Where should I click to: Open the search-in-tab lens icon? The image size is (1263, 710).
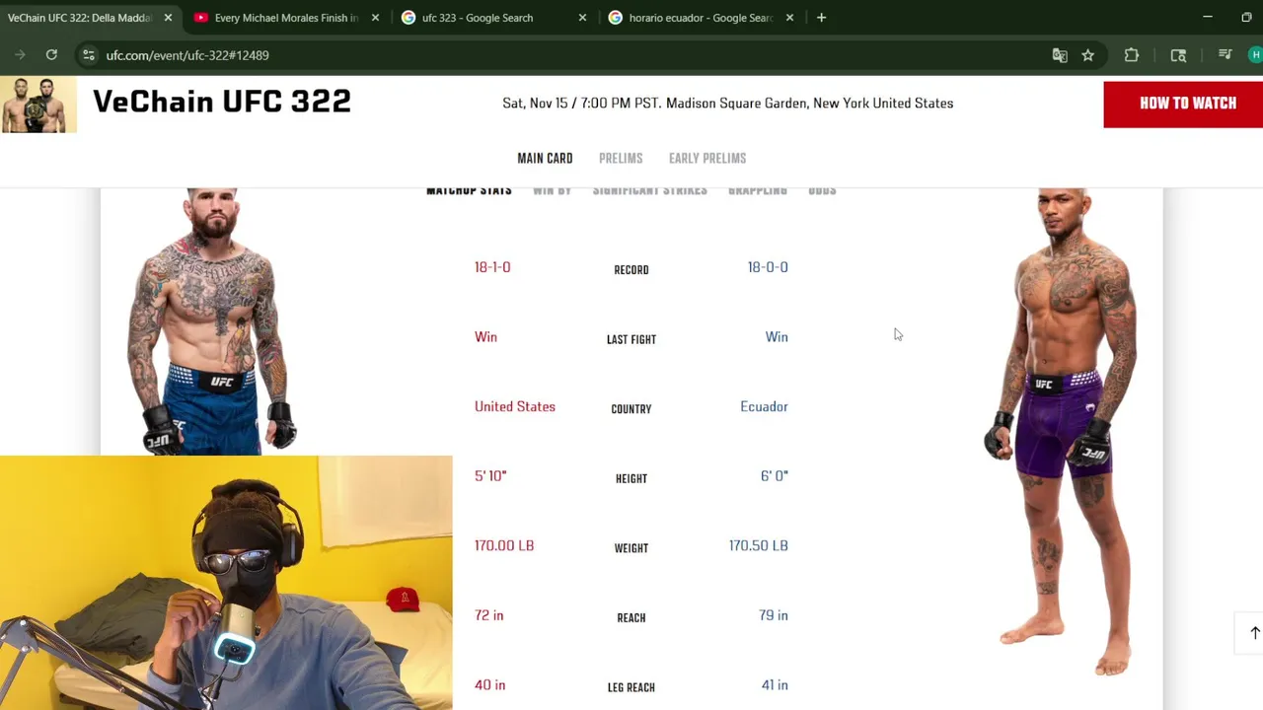point(1178,55)
